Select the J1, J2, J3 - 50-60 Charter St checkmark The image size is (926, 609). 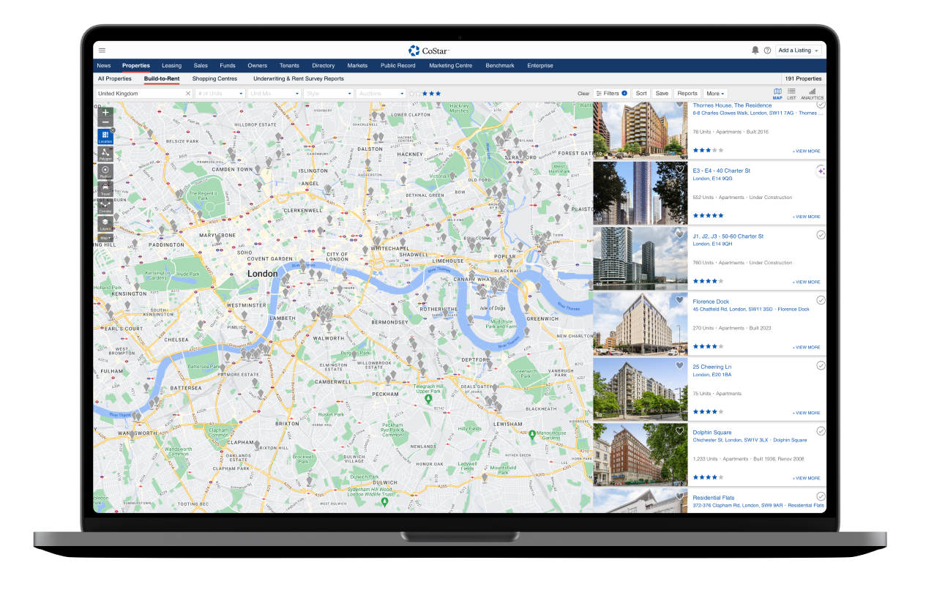821,235
